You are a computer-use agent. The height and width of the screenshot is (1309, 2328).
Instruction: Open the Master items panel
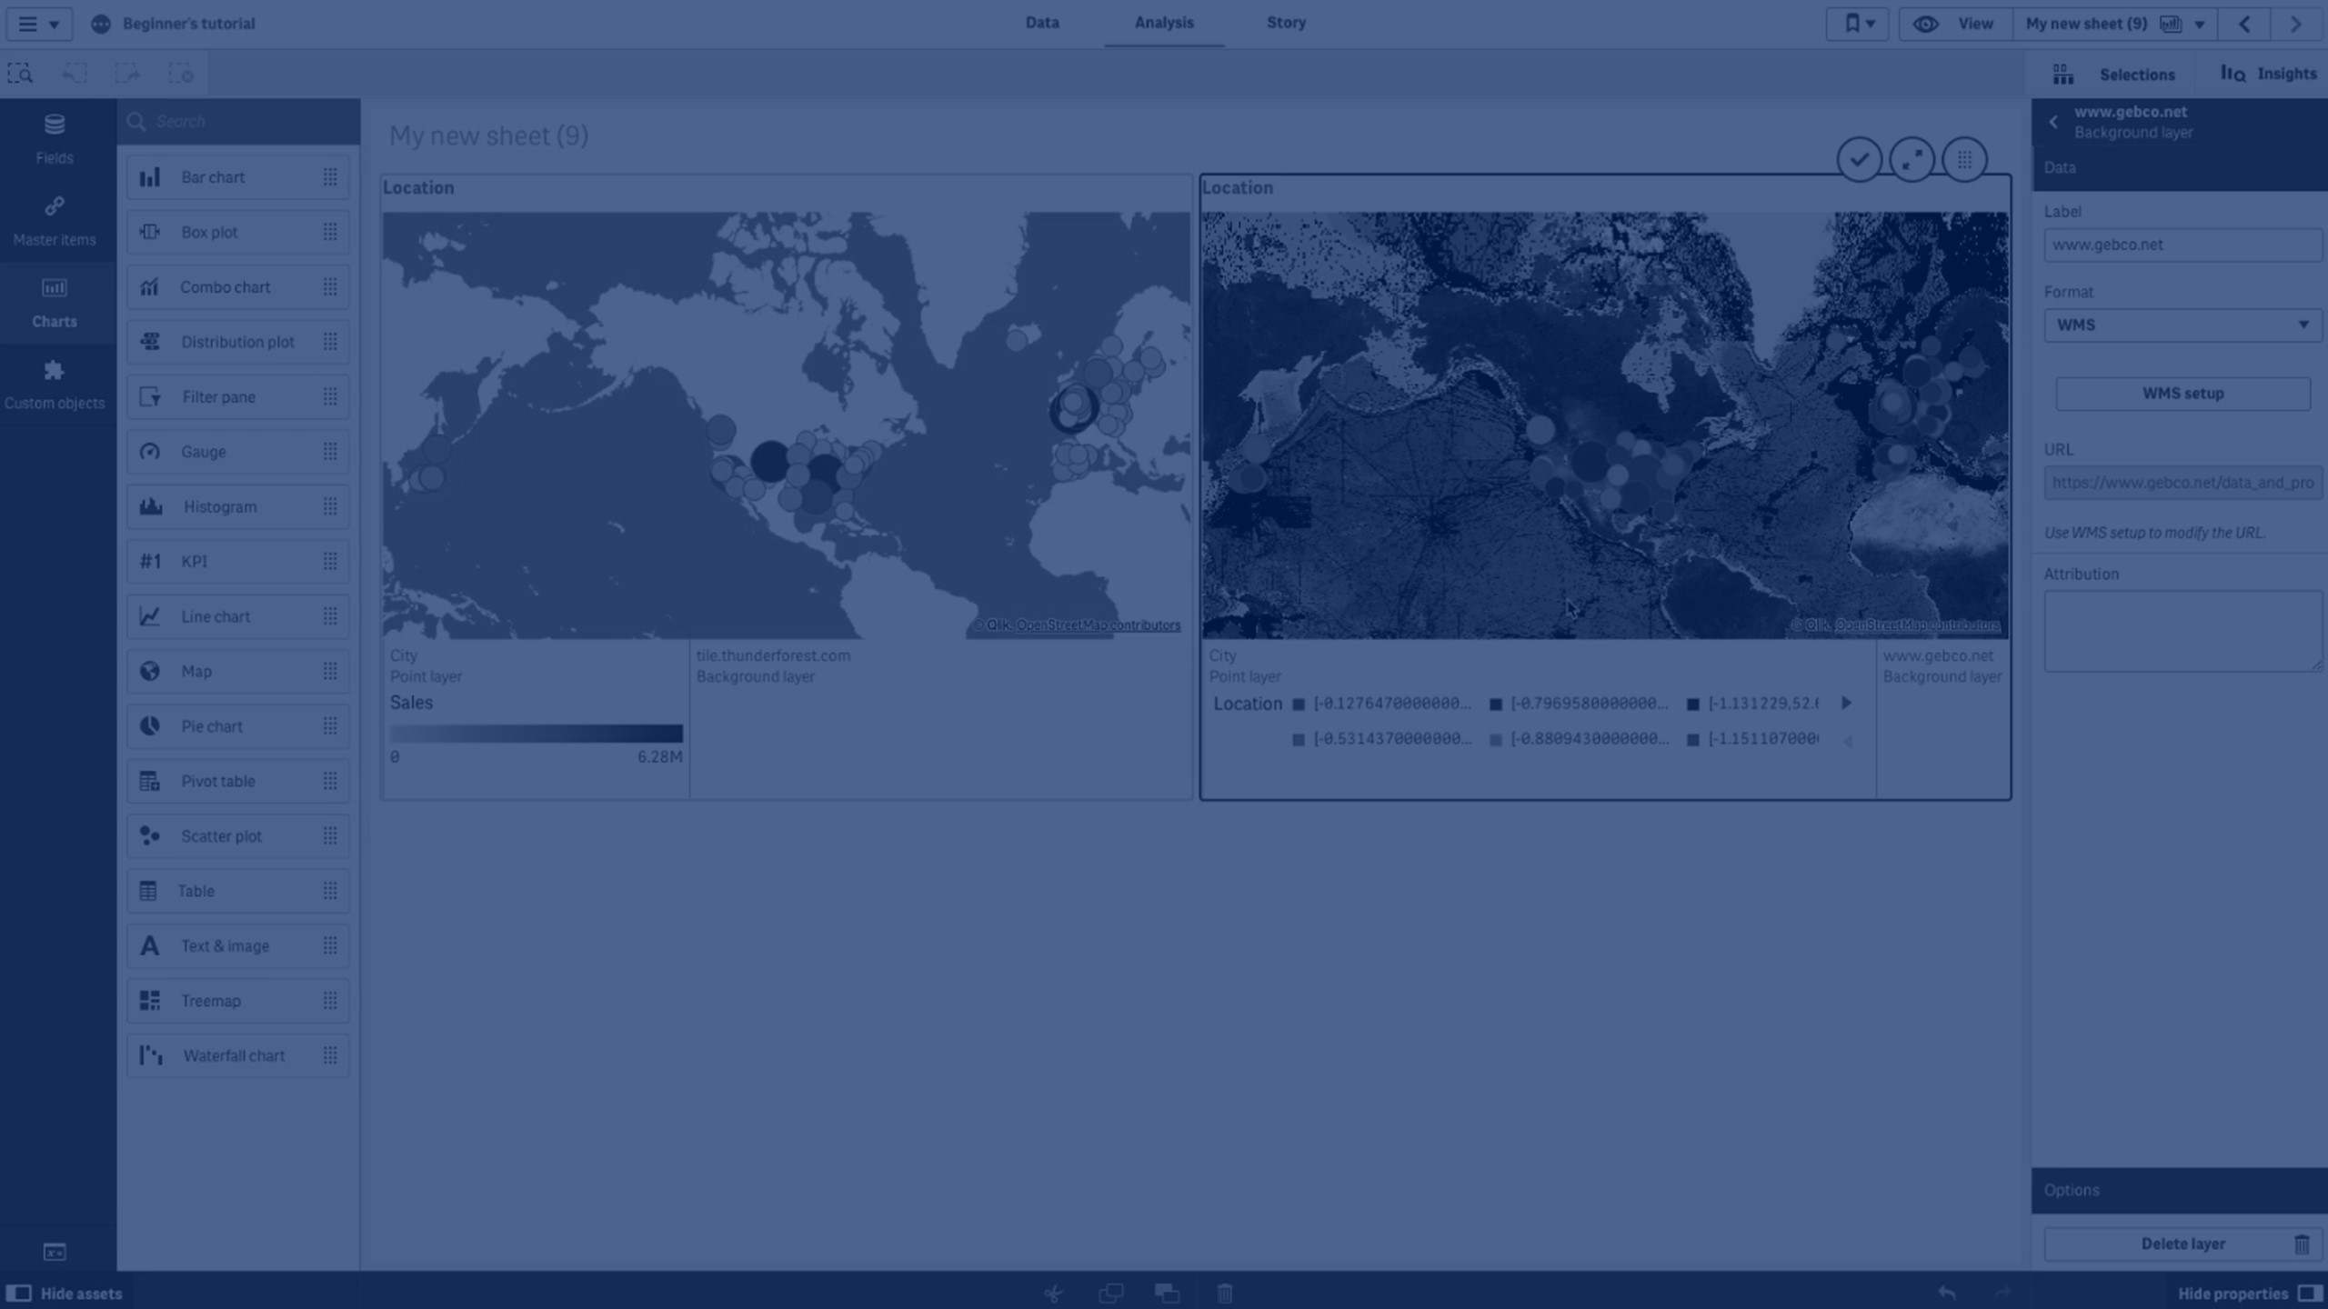click(55, 221)
